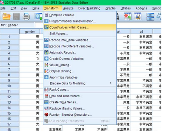The width and height of the screenshot is (169, 131).
Task: Select the a5 column header
Action: (x=141, y=32)
